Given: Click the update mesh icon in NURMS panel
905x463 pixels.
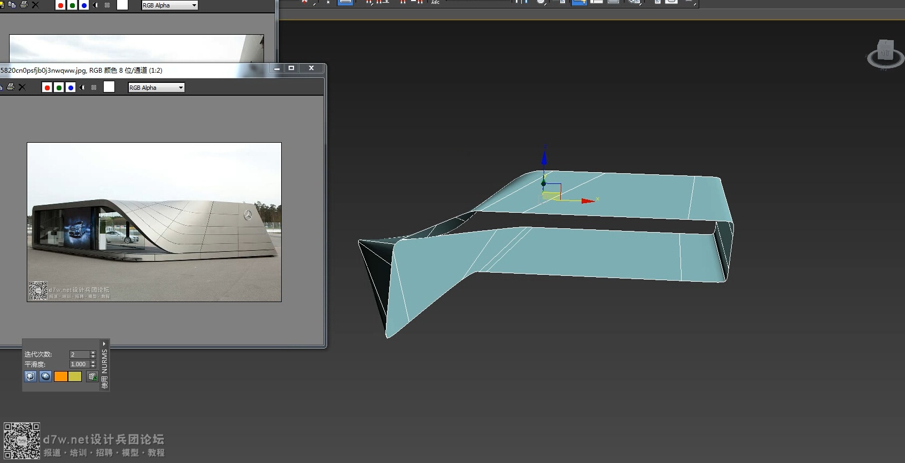Looking at the screenshot, I should click(x=92, y=376).
